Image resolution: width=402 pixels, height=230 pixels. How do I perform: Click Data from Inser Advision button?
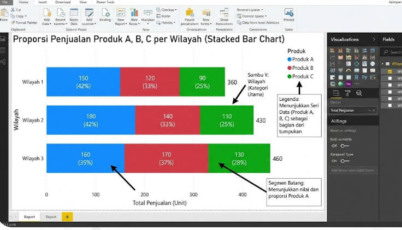pos(260,22)
